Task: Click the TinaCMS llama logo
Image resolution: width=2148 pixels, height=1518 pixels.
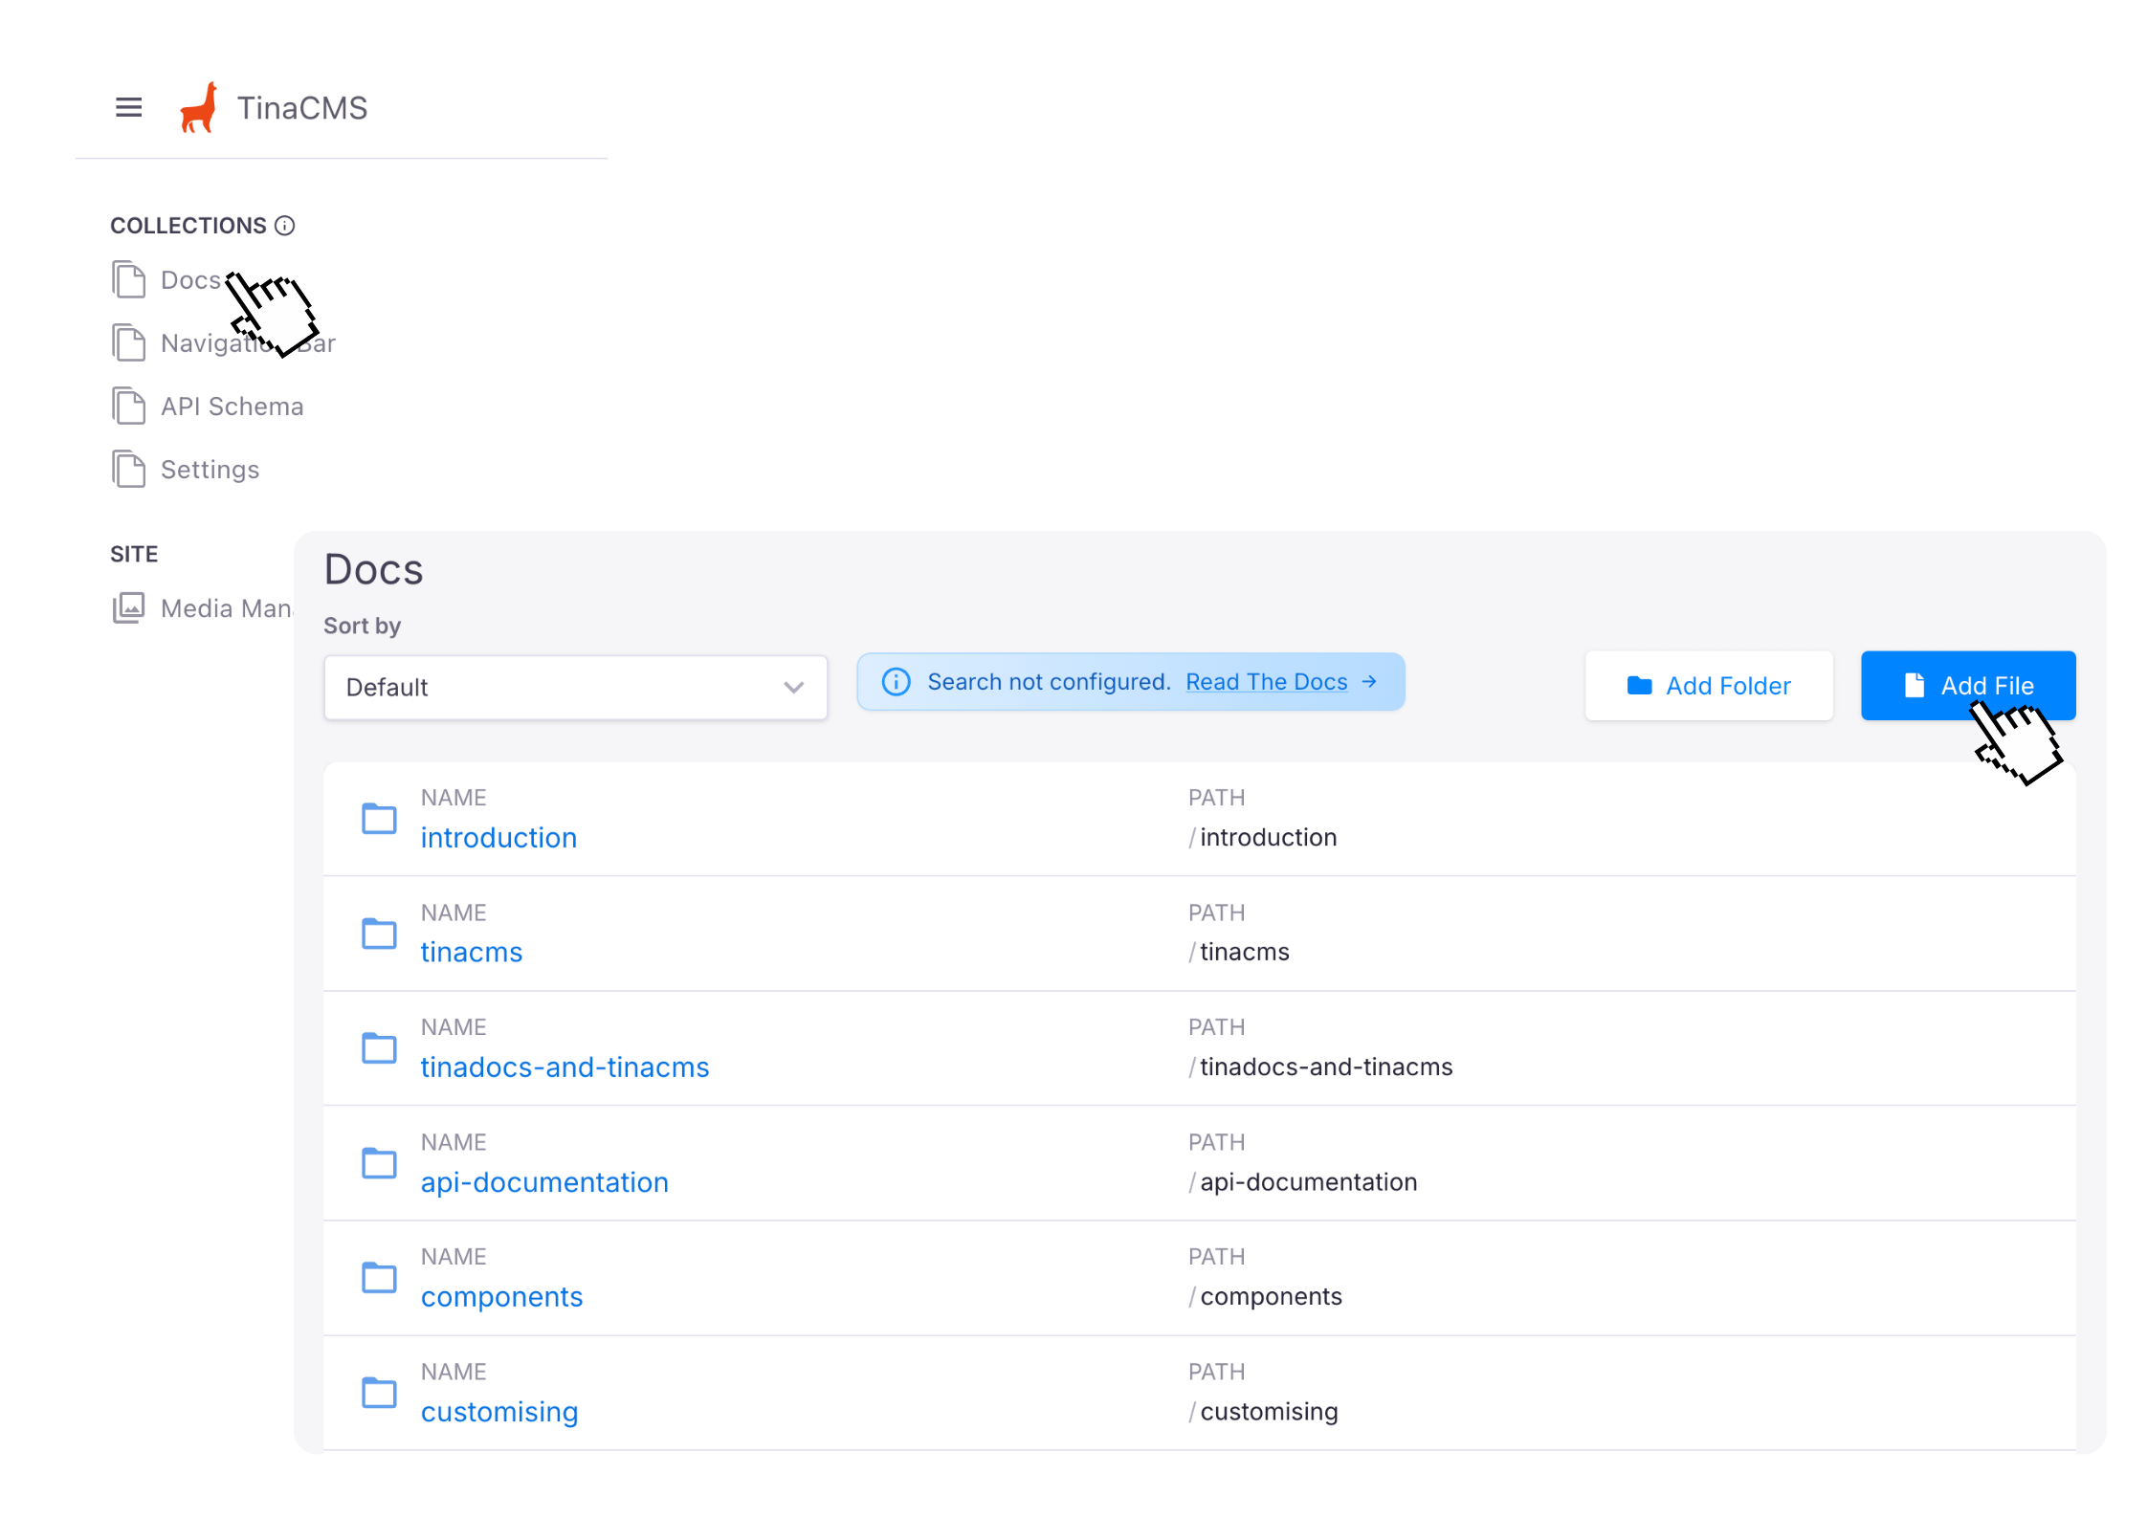Action: pos(199,107)
